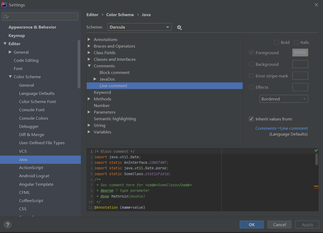Enable the Bold checkbox
The width and height of the screenshot is (323, 233).
pos(276,42)
